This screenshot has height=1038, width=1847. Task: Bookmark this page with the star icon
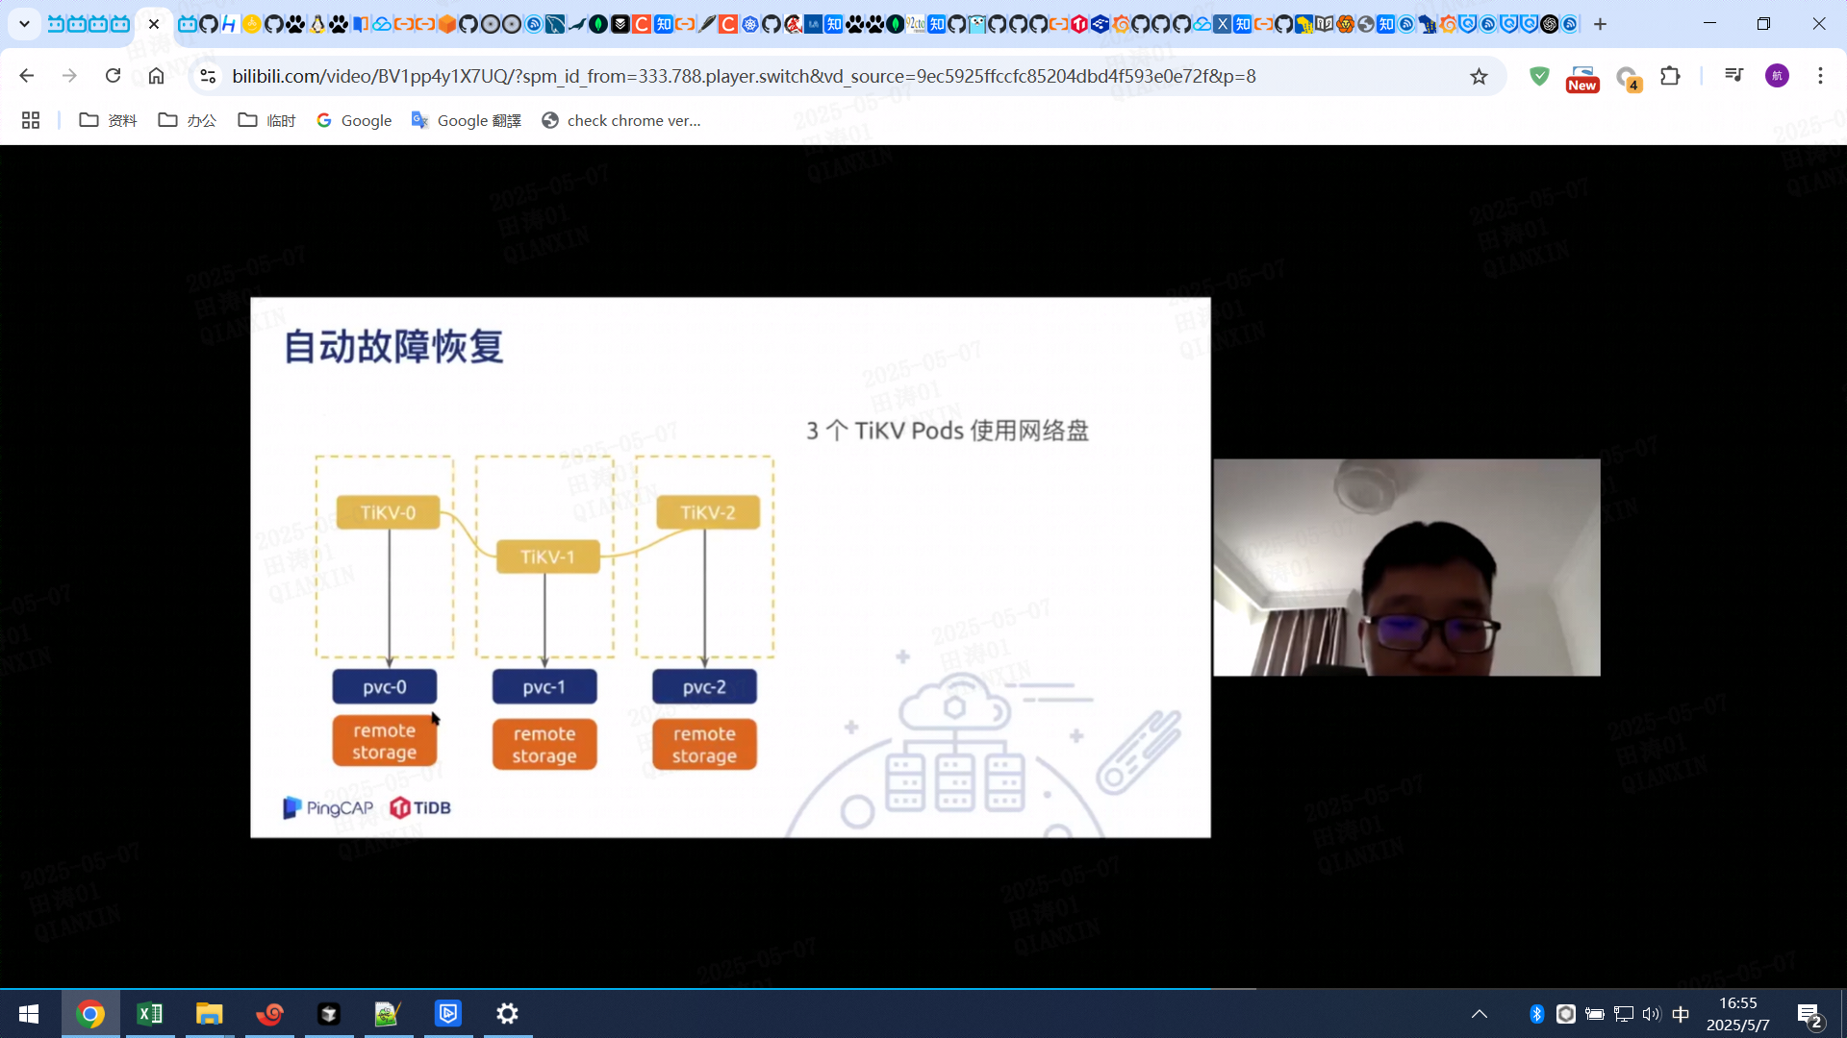tap(1479, 76)
